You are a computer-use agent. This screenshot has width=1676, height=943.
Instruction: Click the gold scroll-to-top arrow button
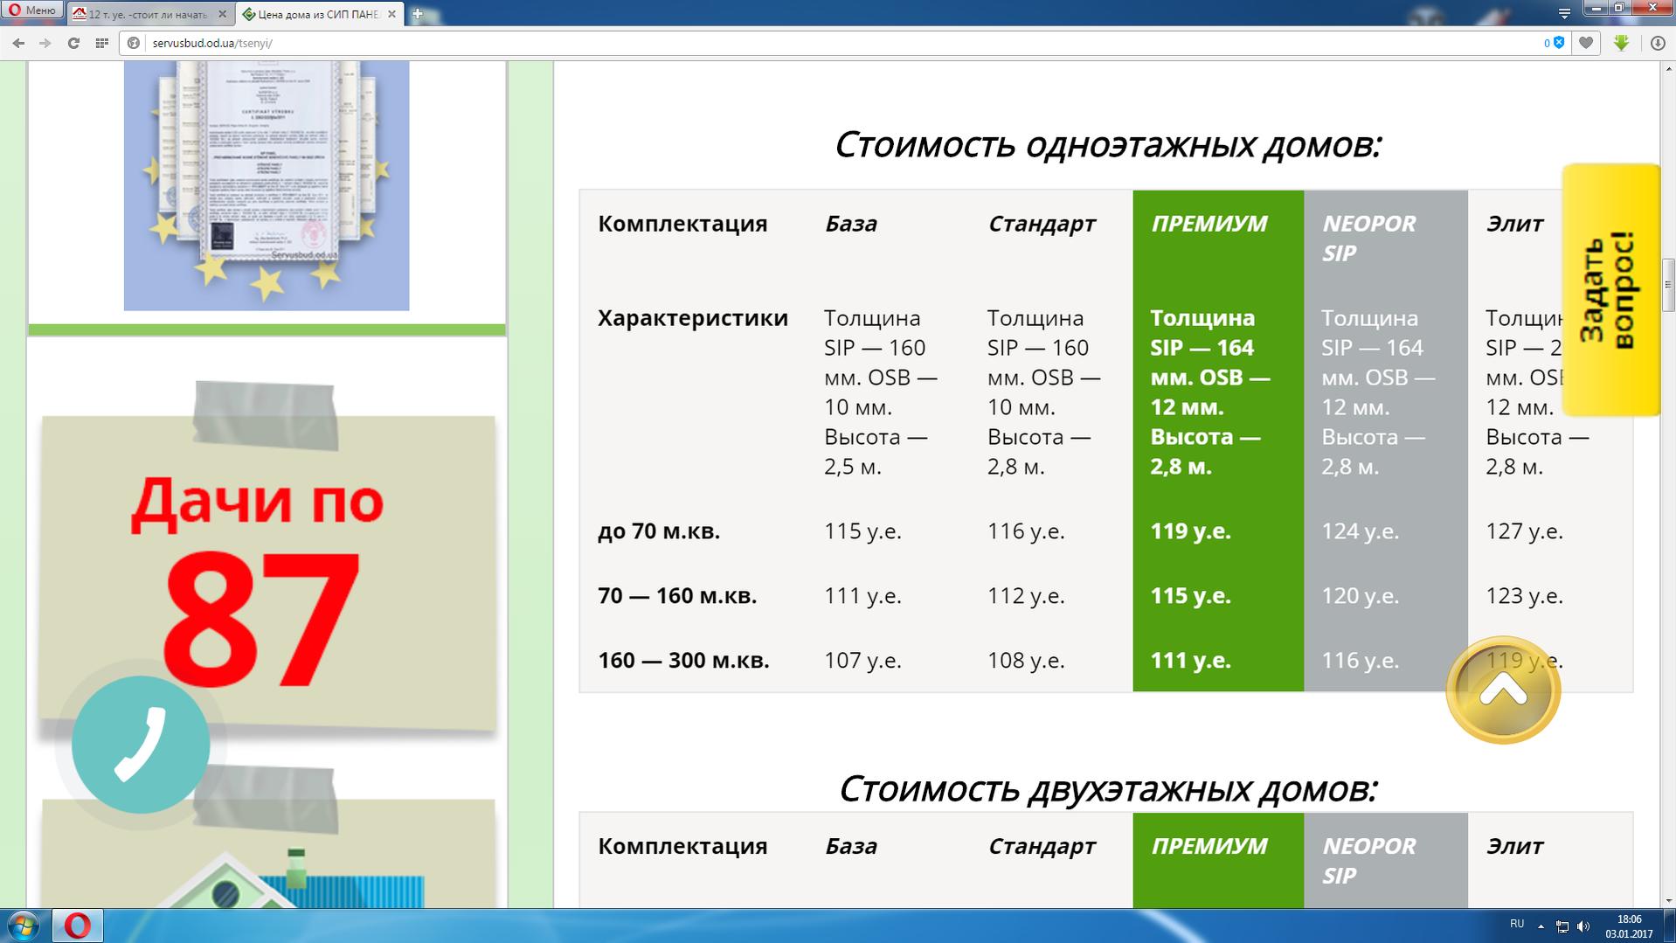coord(1503,690)
